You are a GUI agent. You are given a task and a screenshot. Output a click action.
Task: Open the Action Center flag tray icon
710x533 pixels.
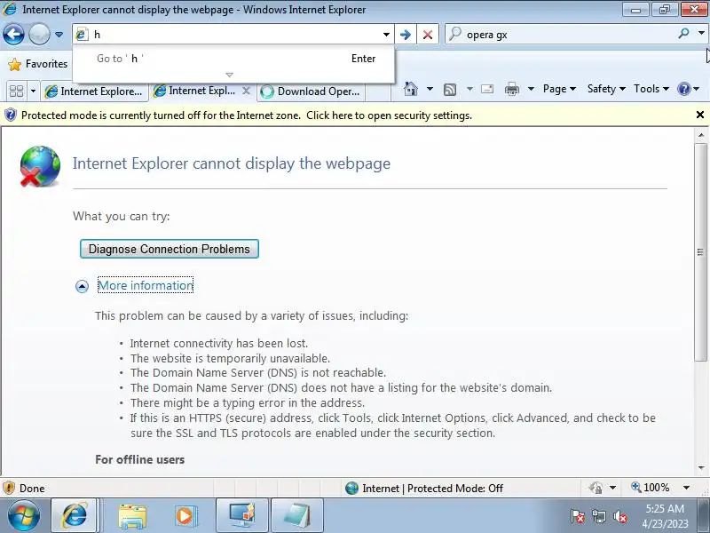pyautogui.click(x=578, y=516)
